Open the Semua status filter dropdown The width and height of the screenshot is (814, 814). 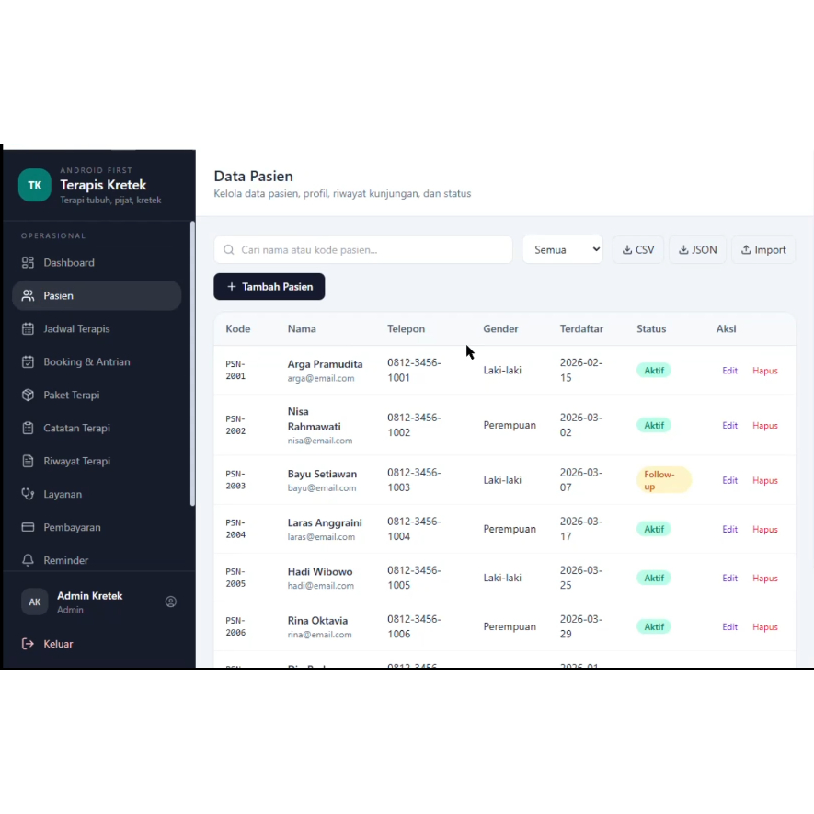click(x=563, y=249)
